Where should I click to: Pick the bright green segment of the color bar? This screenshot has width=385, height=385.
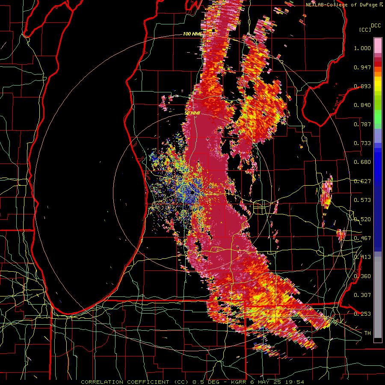pos(378,117)
